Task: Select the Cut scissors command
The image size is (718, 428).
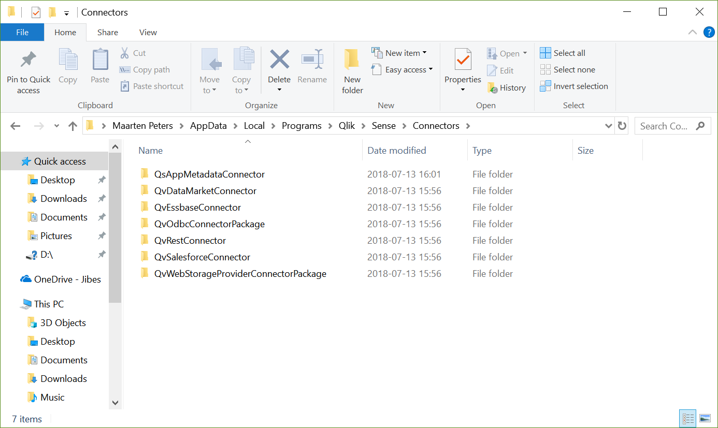Action: point(133,53)
